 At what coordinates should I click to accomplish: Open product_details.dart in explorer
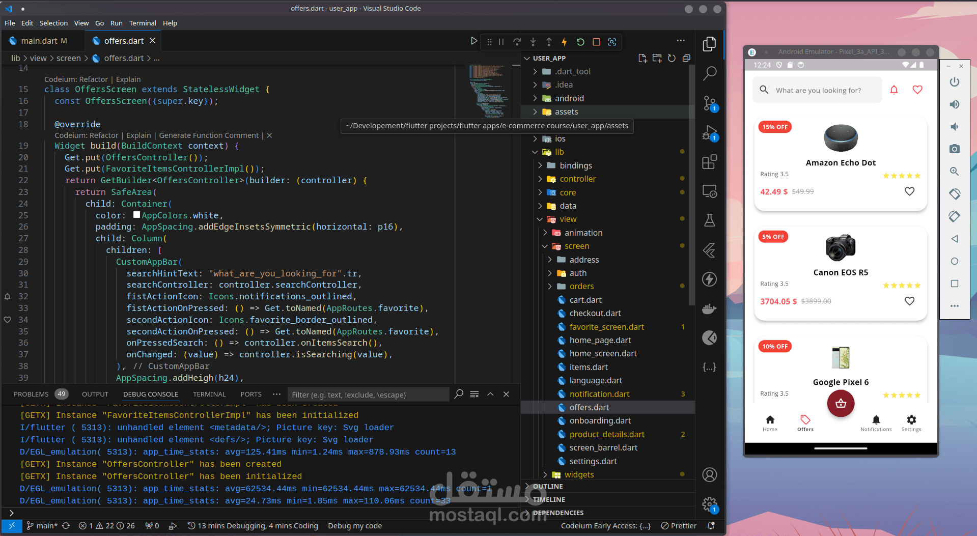(x=607, y=434)
